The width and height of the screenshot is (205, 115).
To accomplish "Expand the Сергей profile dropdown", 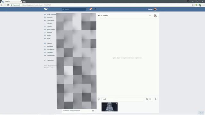I will [158, 9].
